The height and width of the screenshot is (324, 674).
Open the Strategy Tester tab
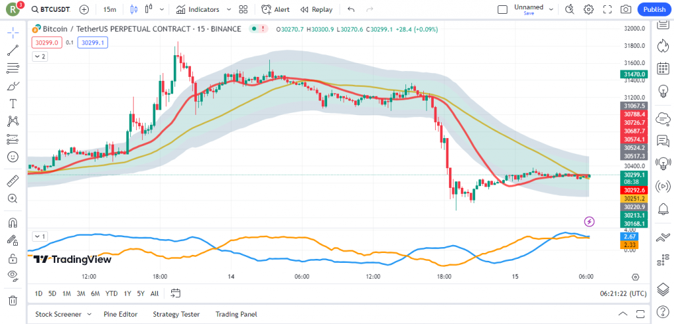click(176, 314)
